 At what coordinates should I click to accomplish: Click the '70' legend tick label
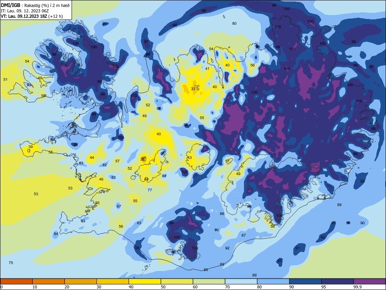(x=227, y=287)
